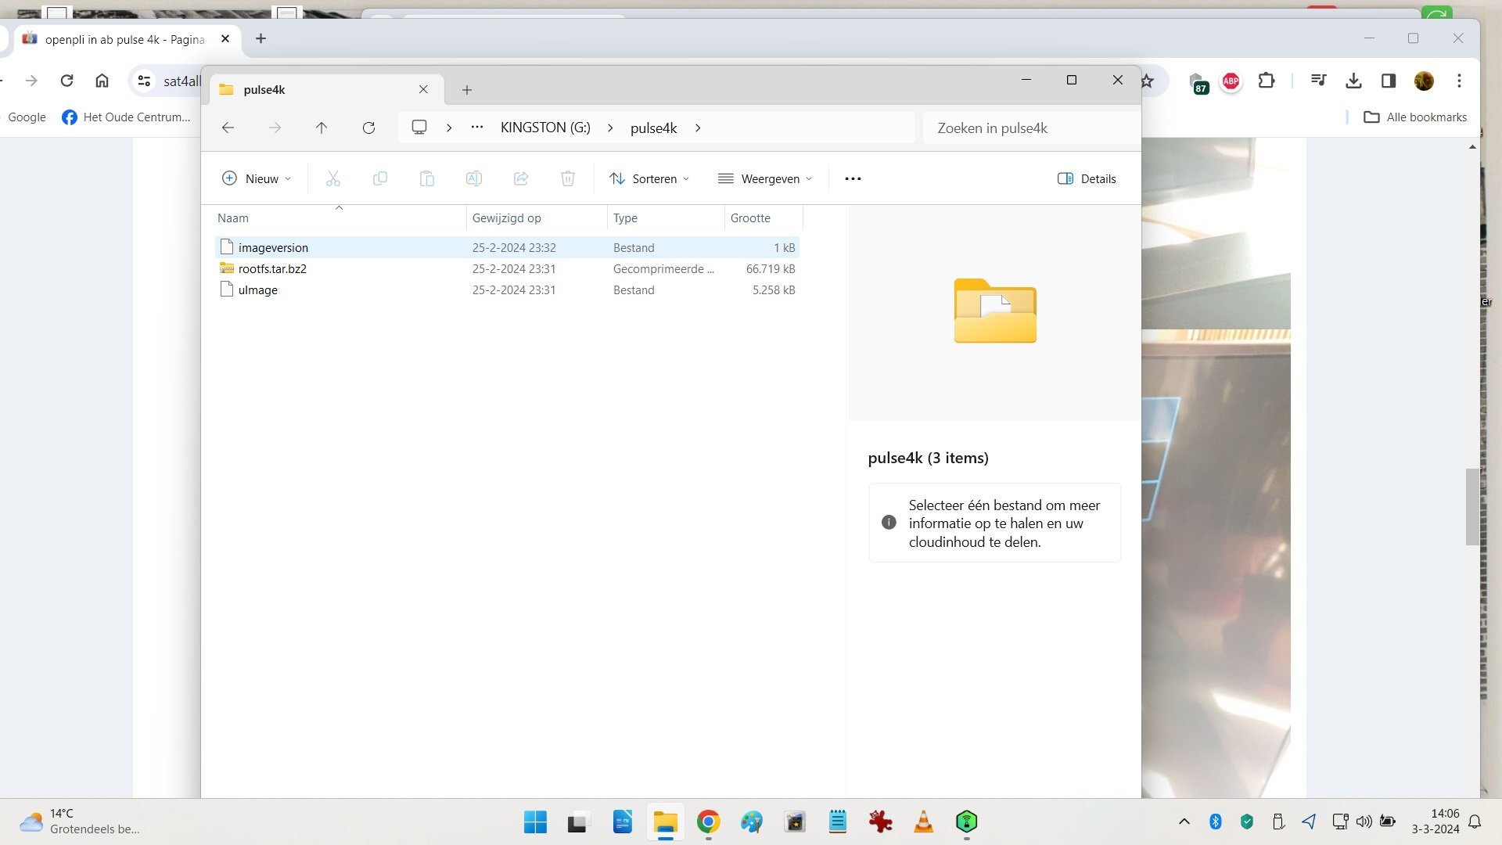The image size is (1502, 845).
Task: Launch VLC from the taskbar
Action: tap(923, 822)
